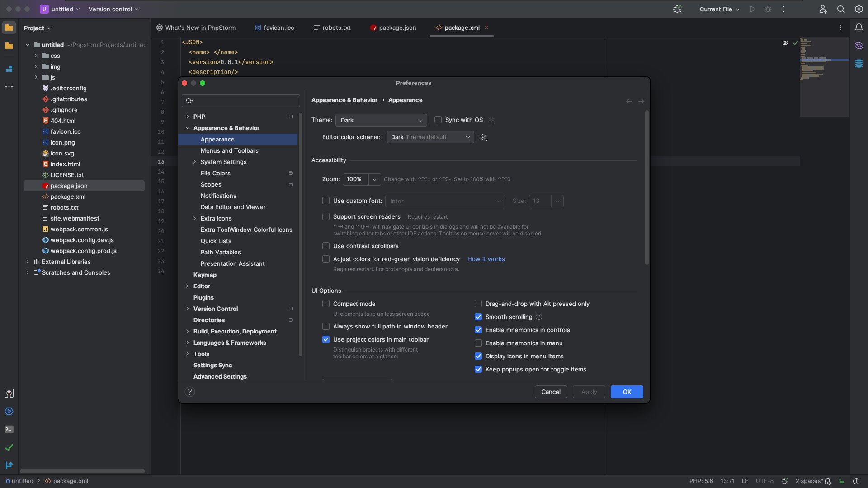Open the Git tool window icon
The width and height of the screenshot is (868, 488).
pyautogui.click(x=9, y=465)
